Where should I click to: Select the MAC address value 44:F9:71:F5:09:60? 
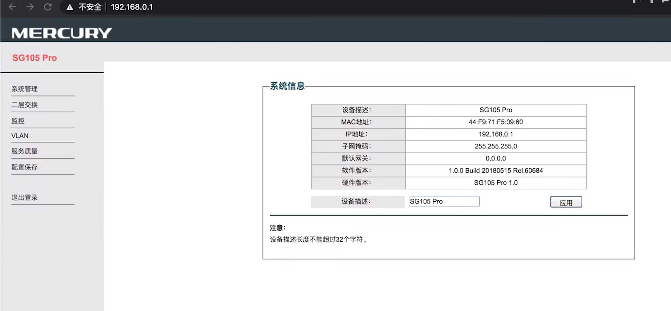pyautogui.click(x=496, y=122)
